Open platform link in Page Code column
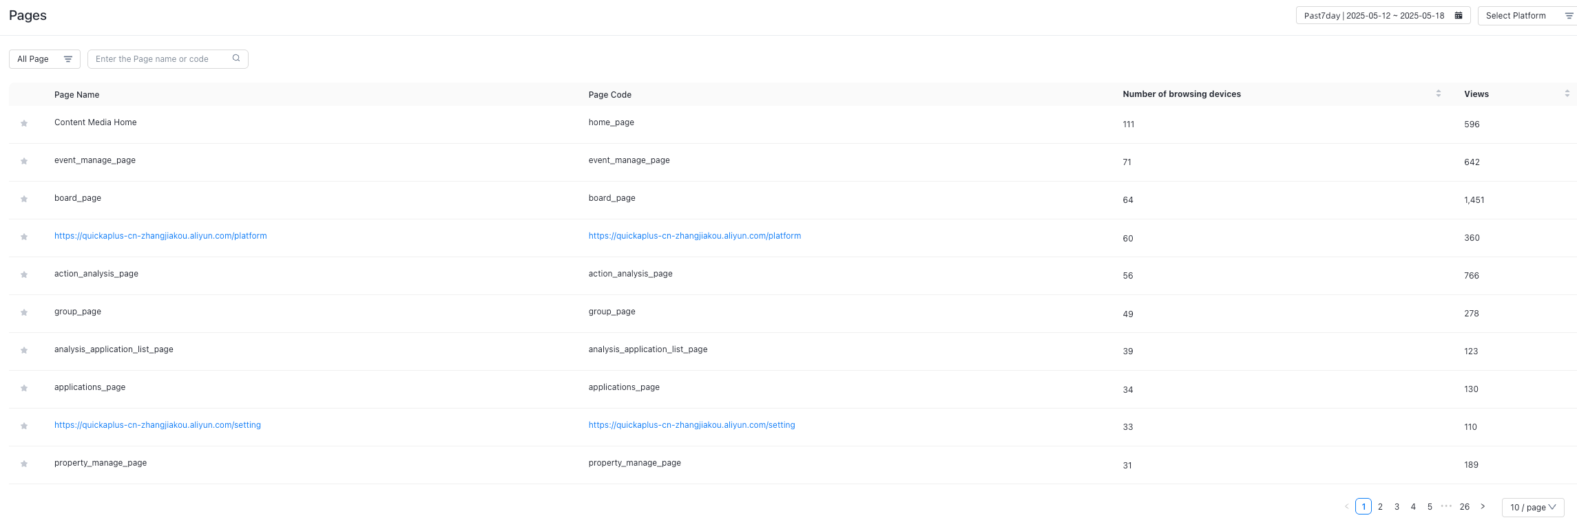This screenshot has width=1577, height=520. click(695, 236)
